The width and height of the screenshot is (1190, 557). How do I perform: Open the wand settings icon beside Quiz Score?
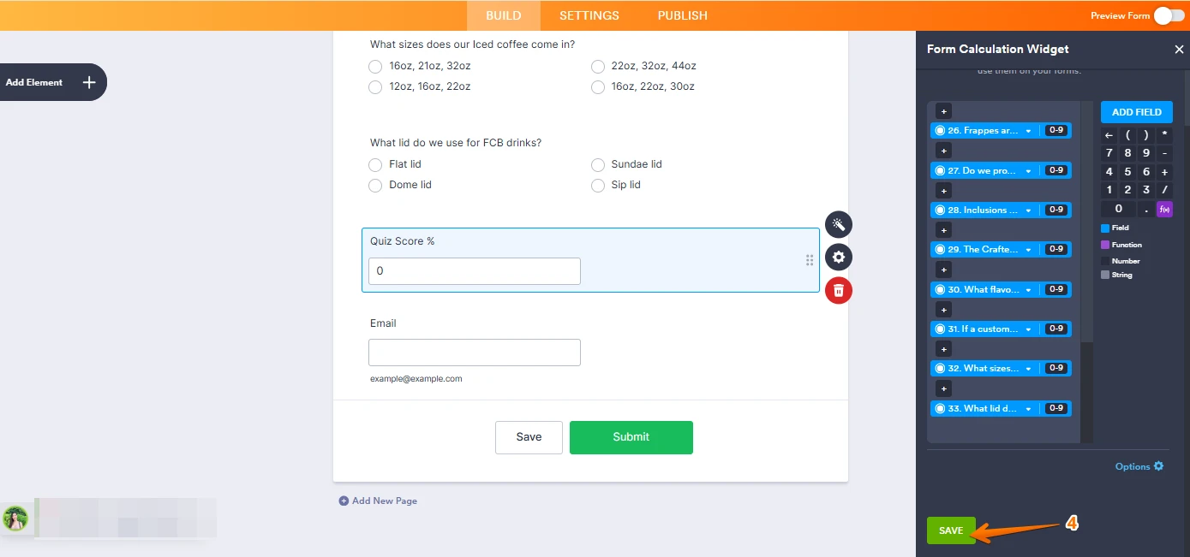(x=838, y=224)
